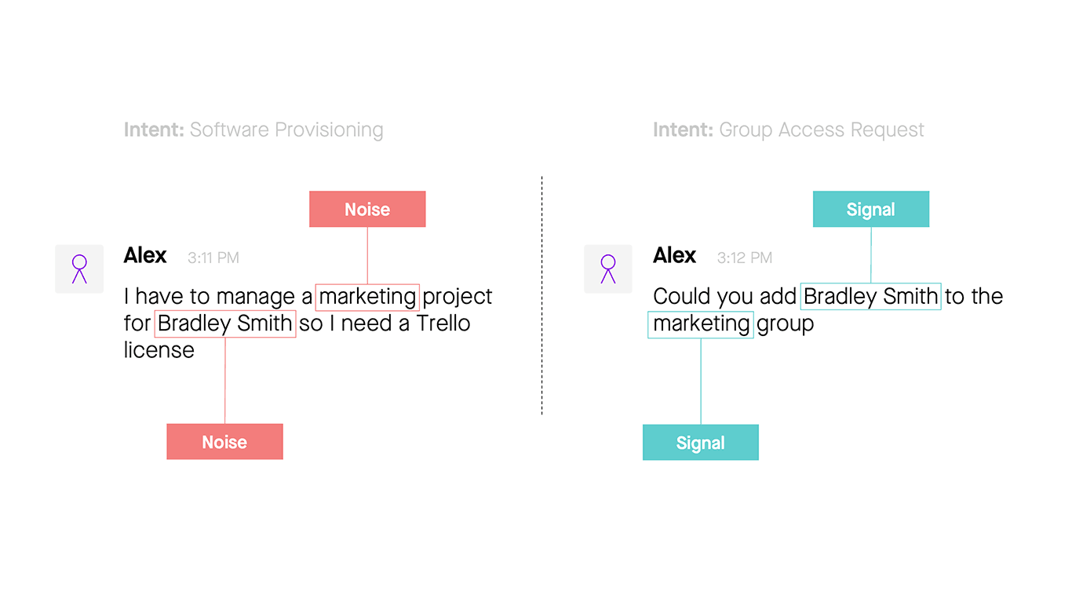
Task: Click the Noise label under red-outlined "Bradley Smith"
Action: coord(224,442)
